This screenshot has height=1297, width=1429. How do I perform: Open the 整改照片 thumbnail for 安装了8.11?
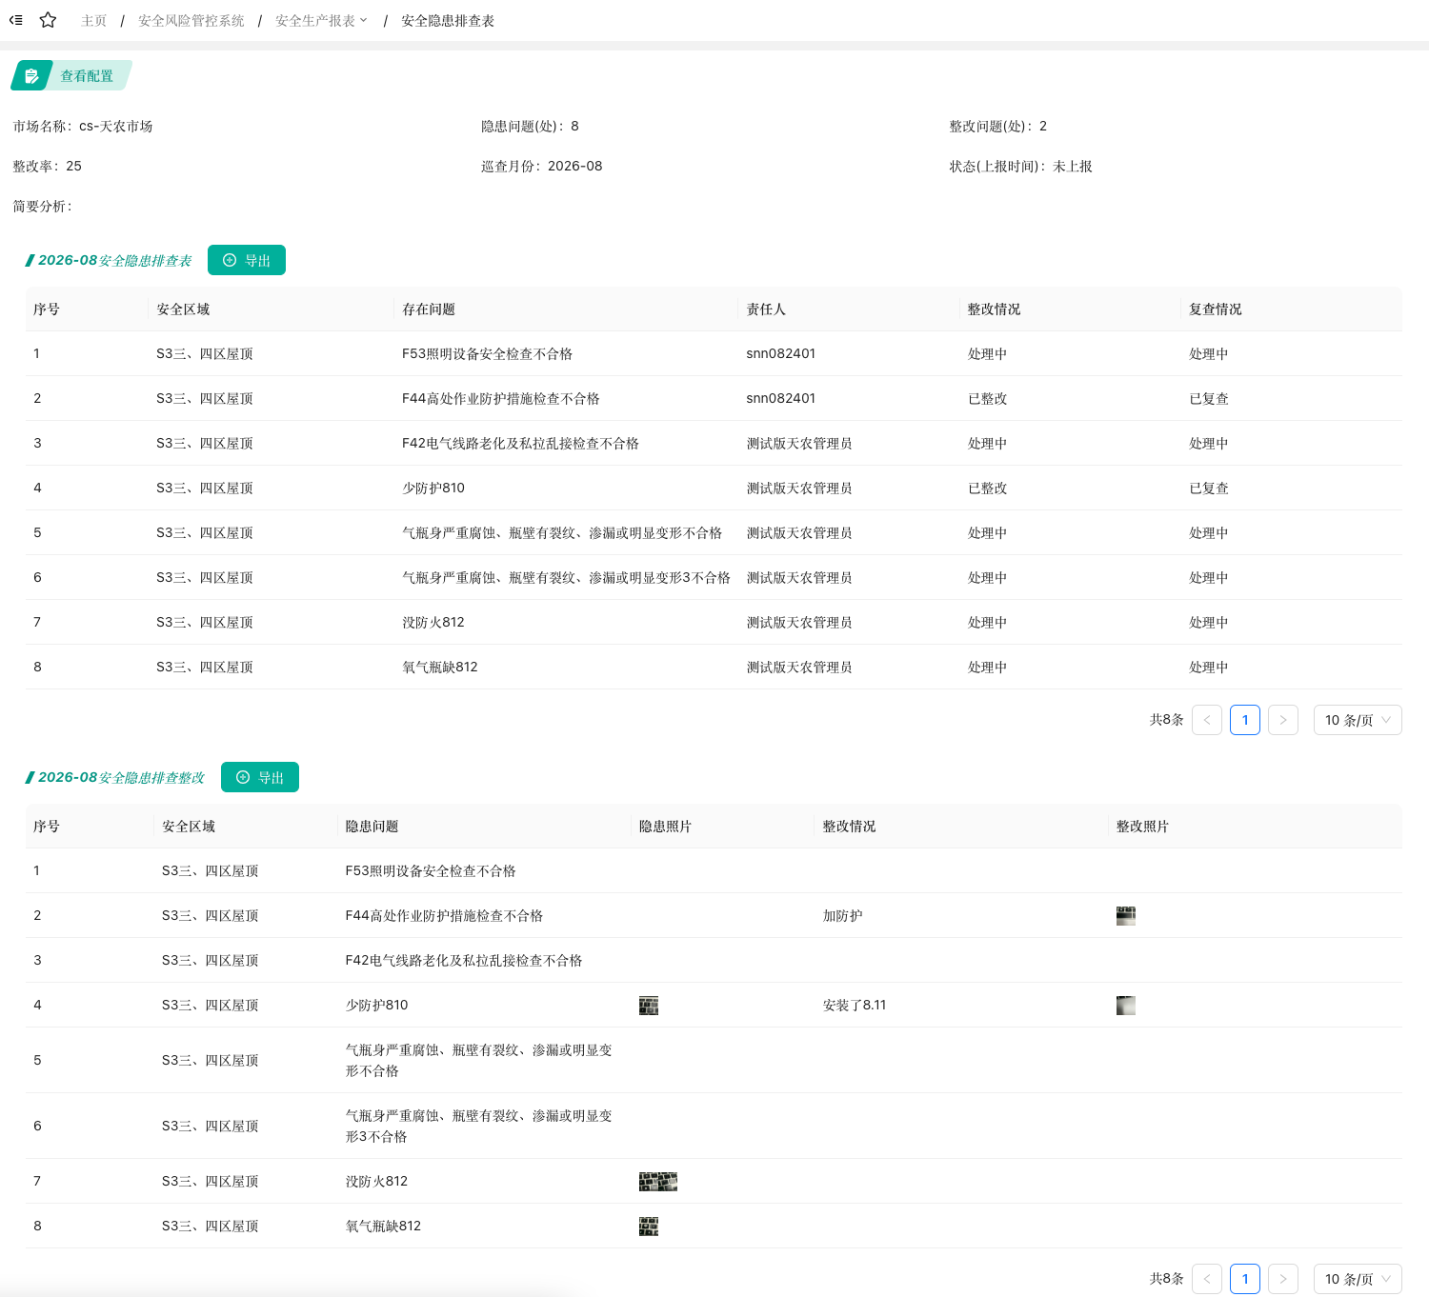point(1126,1006)
